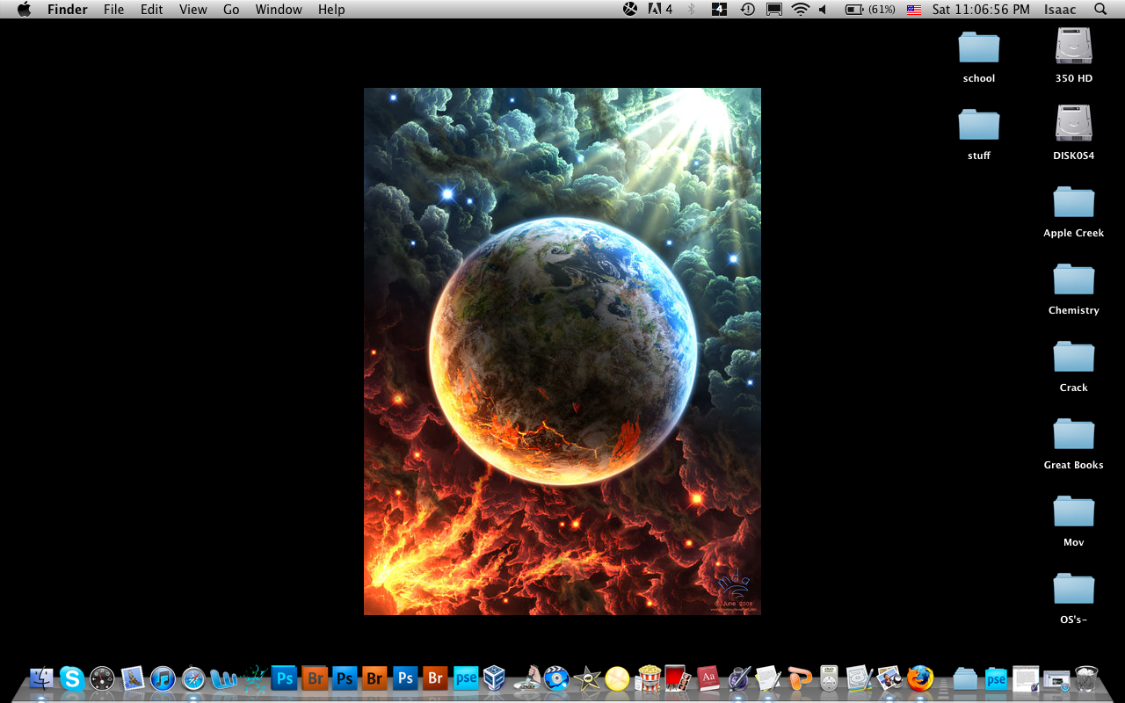Click the date and time display
This screenshot has height=703, width=1125.
[x=981, y=10]
